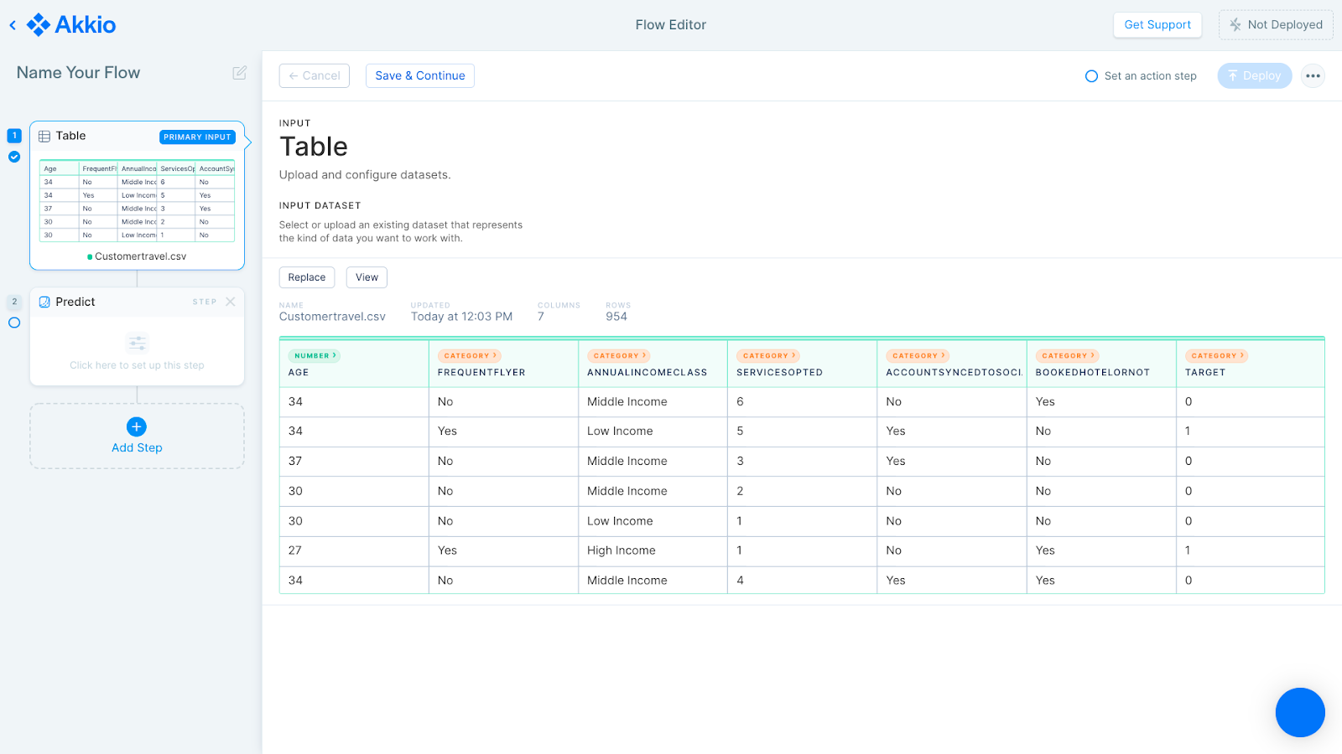The image size is (1342, 754).
Task: Open the blue chat bubble in the corner
Action: pyautogui.click(x=1299, y=712)
